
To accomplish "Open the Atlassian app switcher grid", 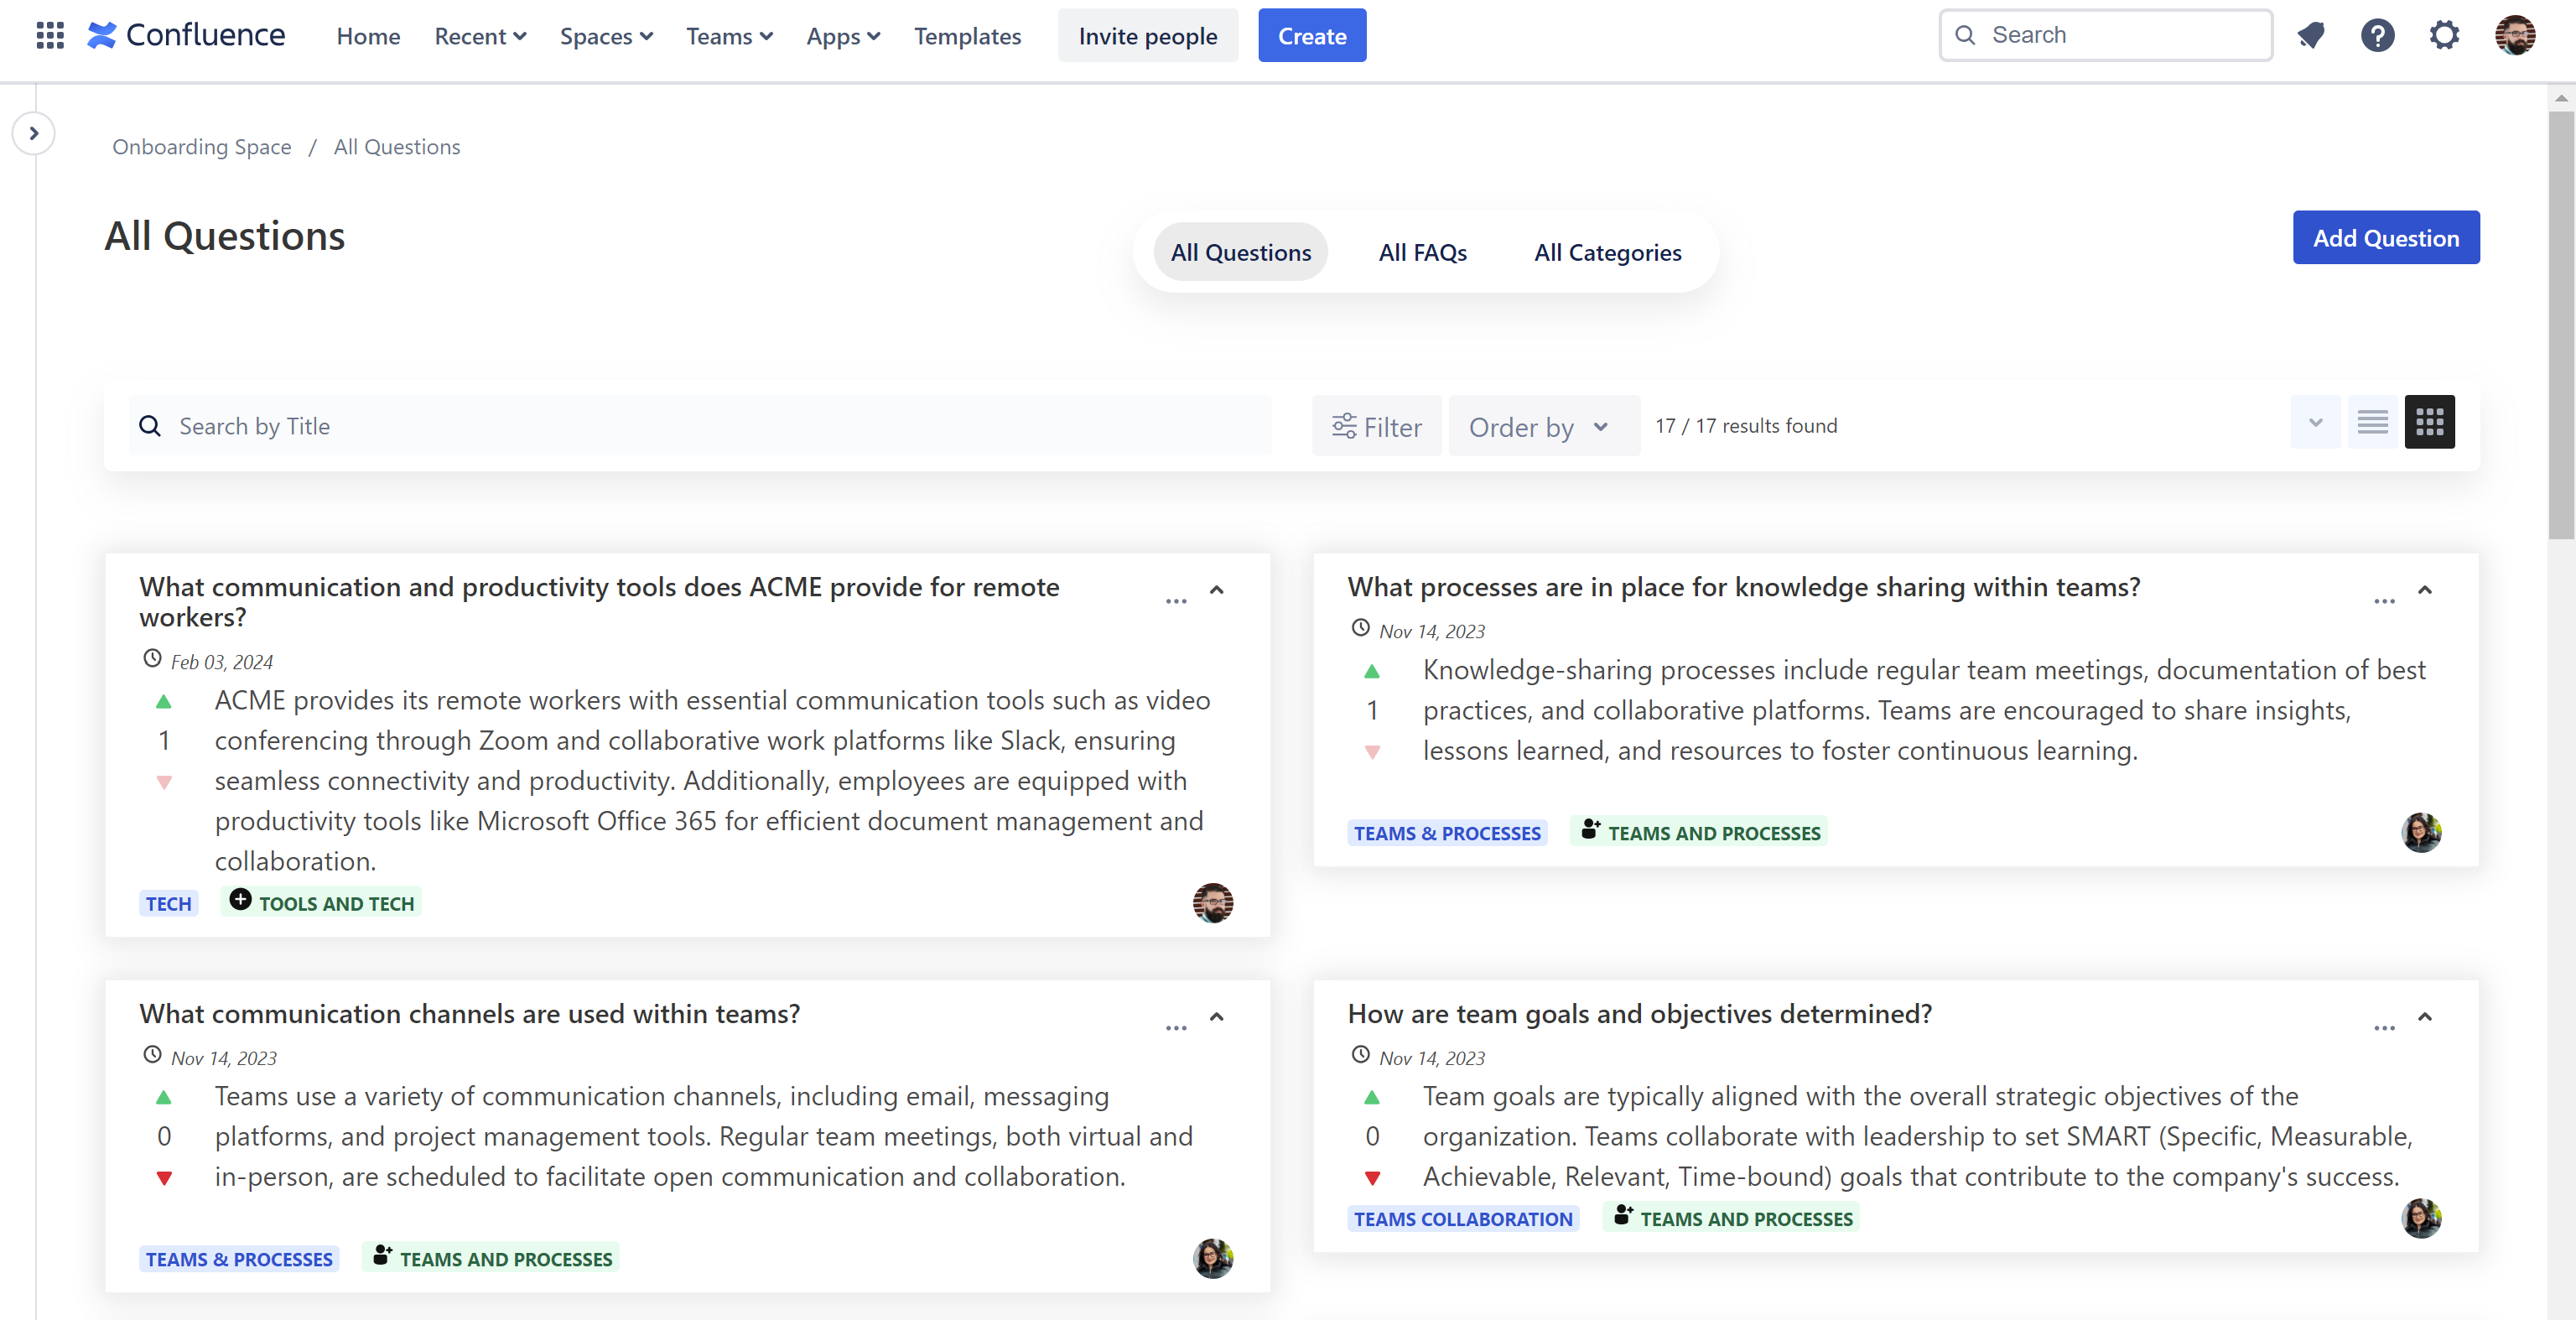I will tap(49, 35).
